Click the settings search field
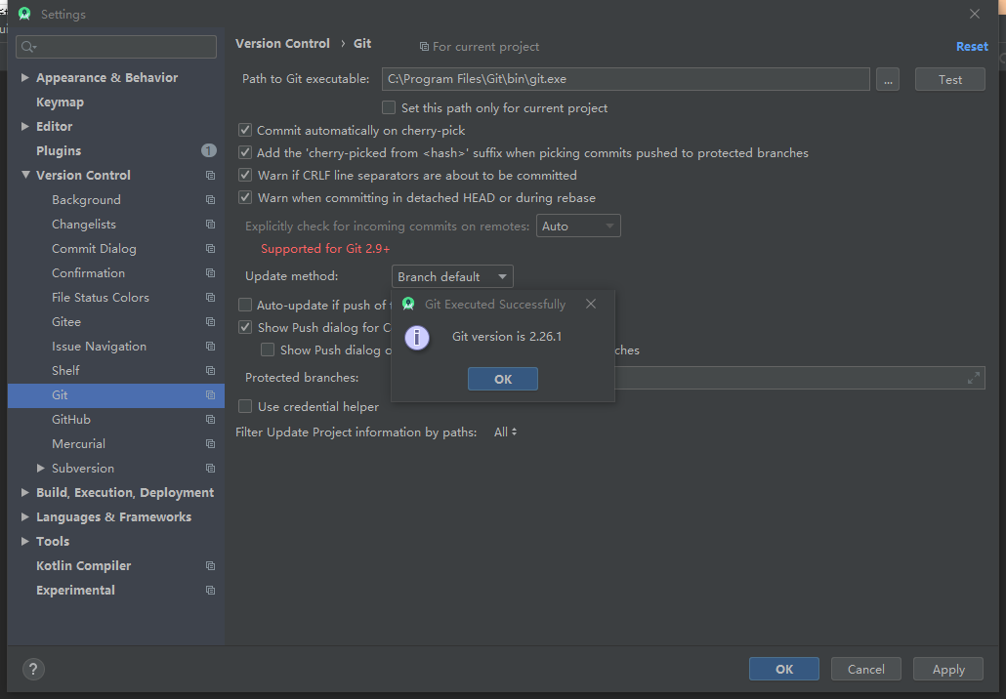Screen dimensions: 1006x699 (x=116, y=47)
